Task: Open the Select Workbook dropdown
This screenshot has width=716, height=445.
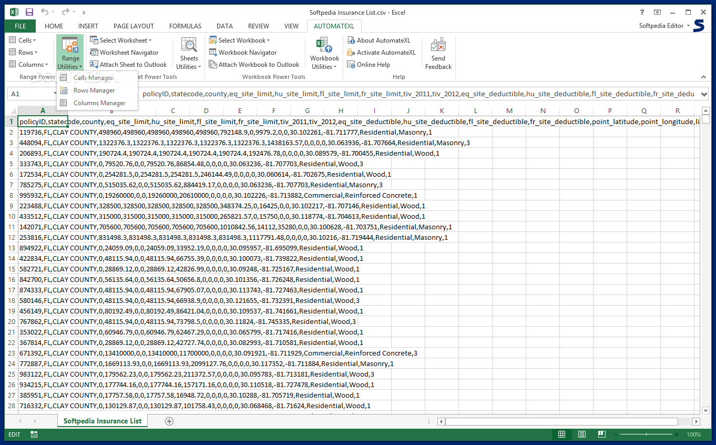Action: pyautogui.click(x=239, y=41)
